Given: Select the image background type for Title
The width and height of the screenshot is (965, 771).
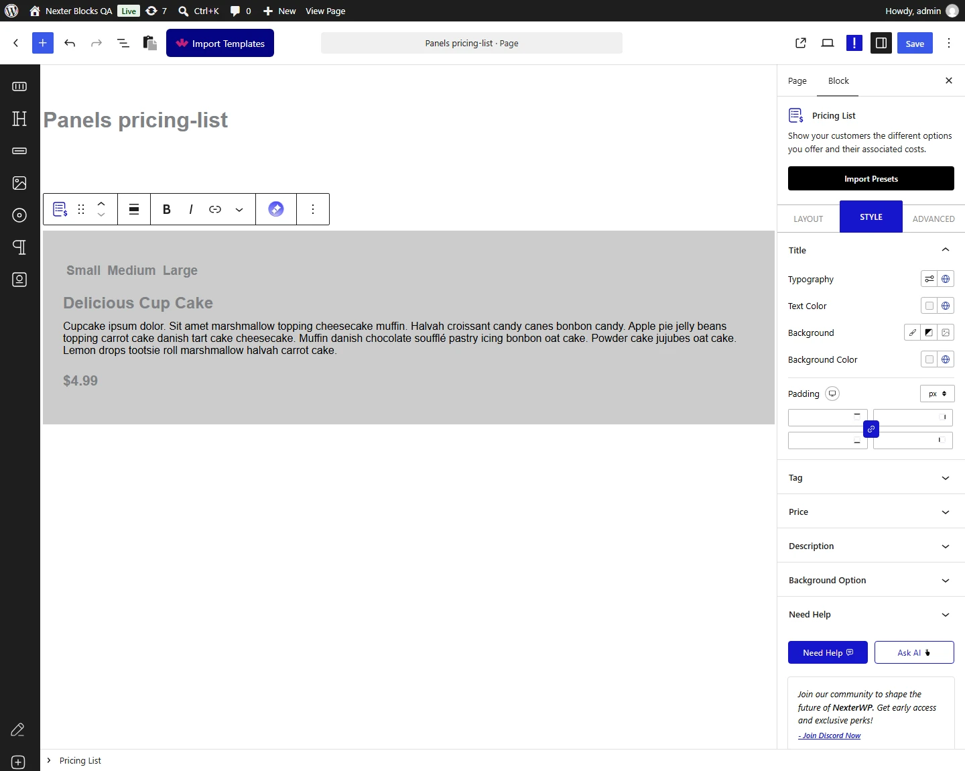Looking at the screenshot, I should (x=946, y=333).
